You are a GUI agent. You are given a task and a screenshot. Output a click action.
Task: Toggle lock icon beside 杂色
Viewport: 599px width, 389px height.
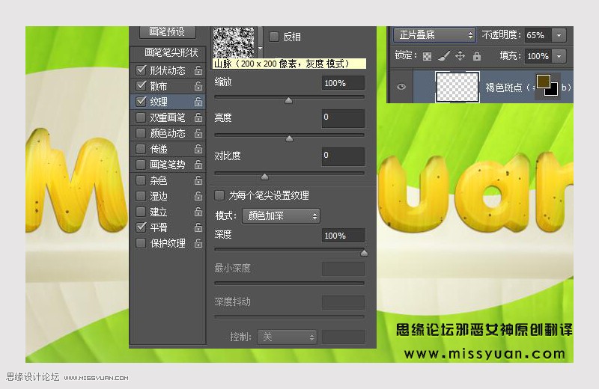coord(198,180)
